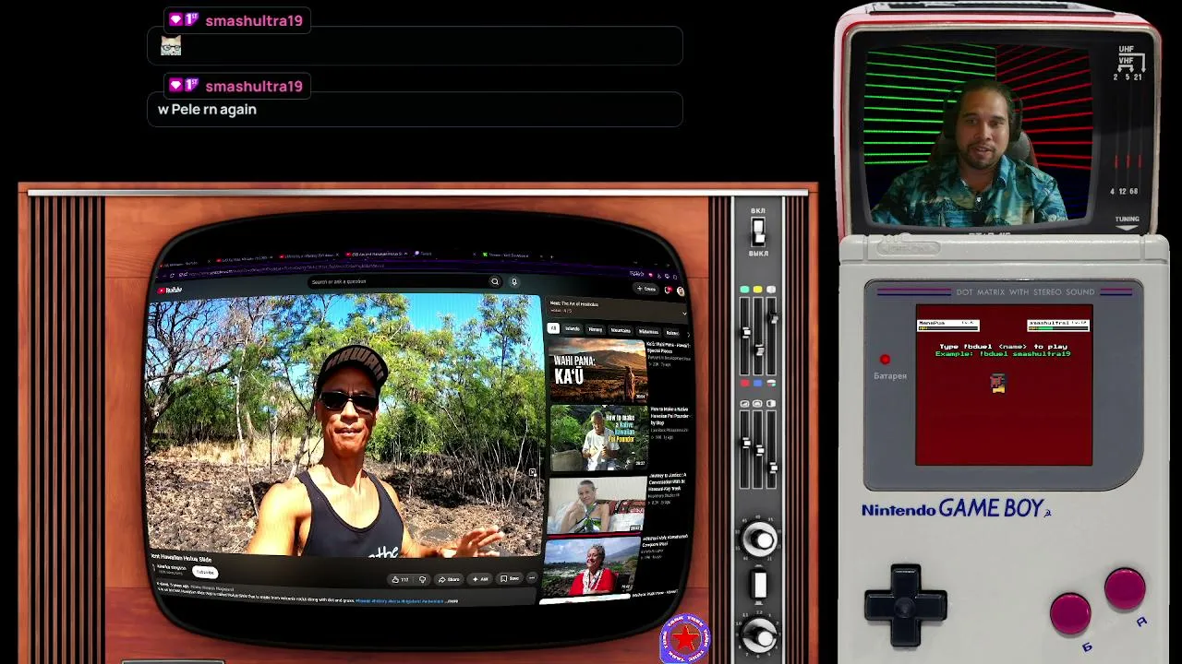Click the green indicator button on the TV panel
1182x664 pixels.
click(744, 290)
